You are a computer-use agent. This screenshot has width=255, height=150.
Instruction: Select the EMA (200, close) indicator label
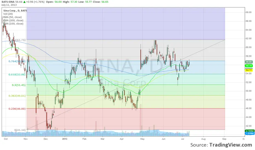(x=13, y=20)
